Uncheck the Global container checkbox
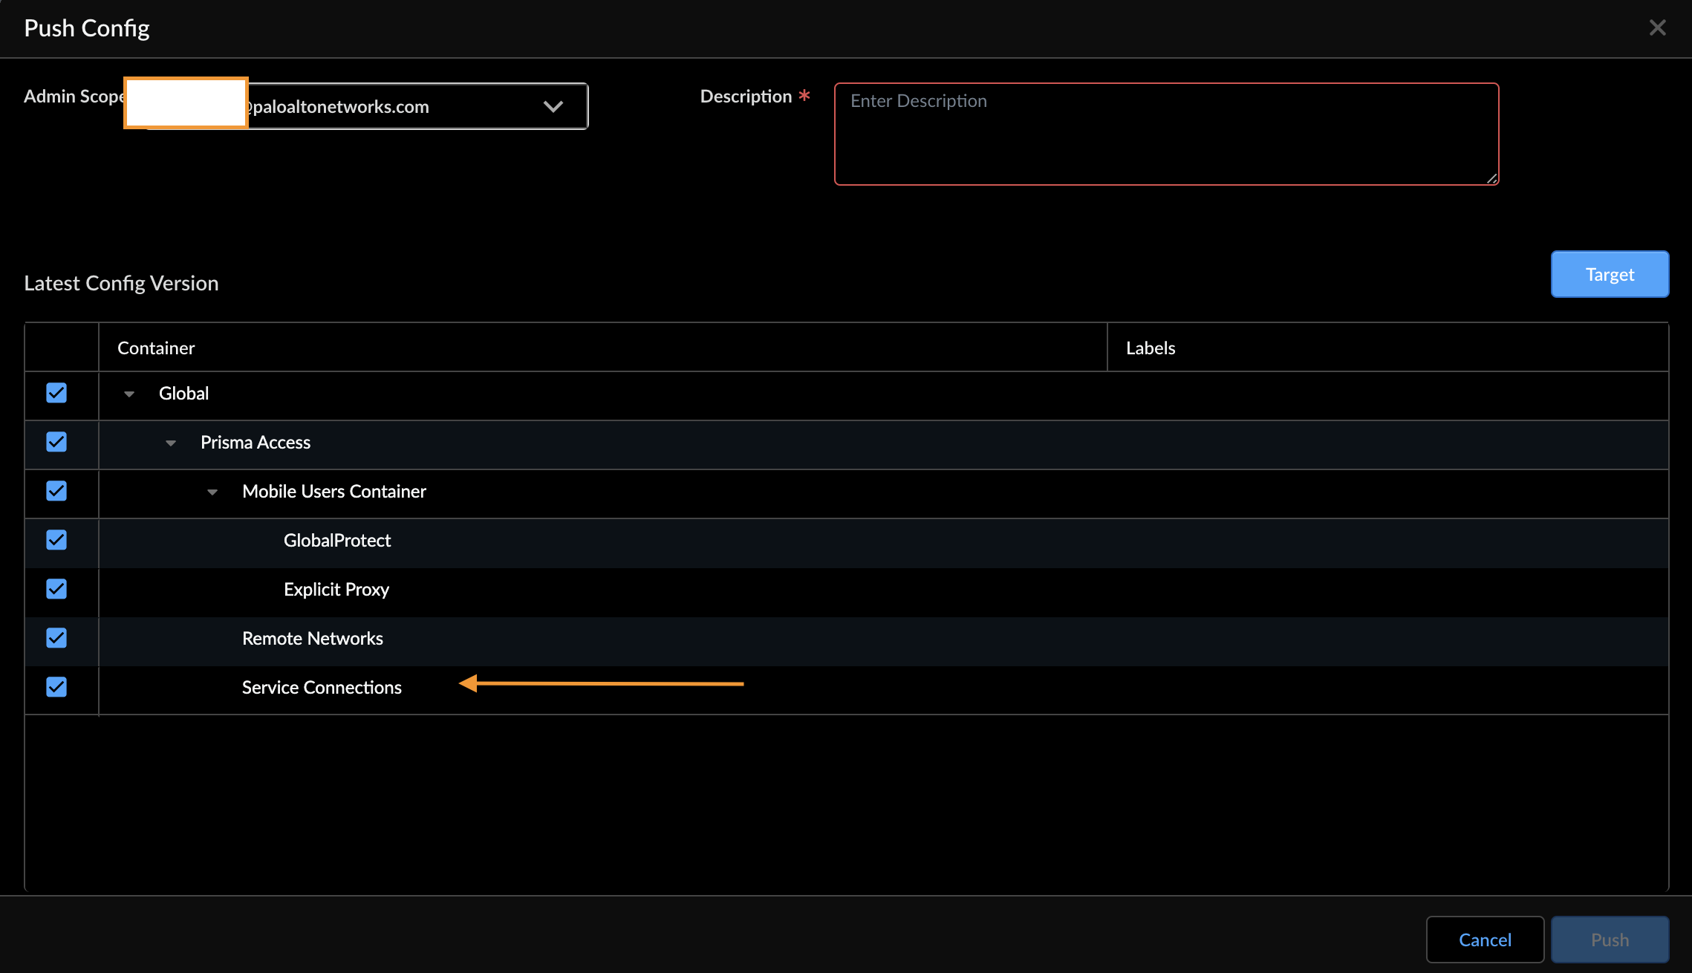This screenshot has width=1692, height=973. pyautogui.click(x=56, y=393)
